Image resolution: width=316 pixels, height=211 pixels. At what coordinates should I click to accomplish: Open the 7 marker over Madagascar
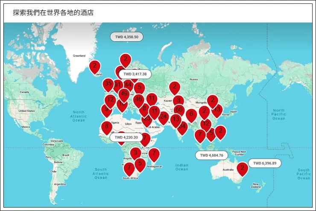tap(154, 154)
